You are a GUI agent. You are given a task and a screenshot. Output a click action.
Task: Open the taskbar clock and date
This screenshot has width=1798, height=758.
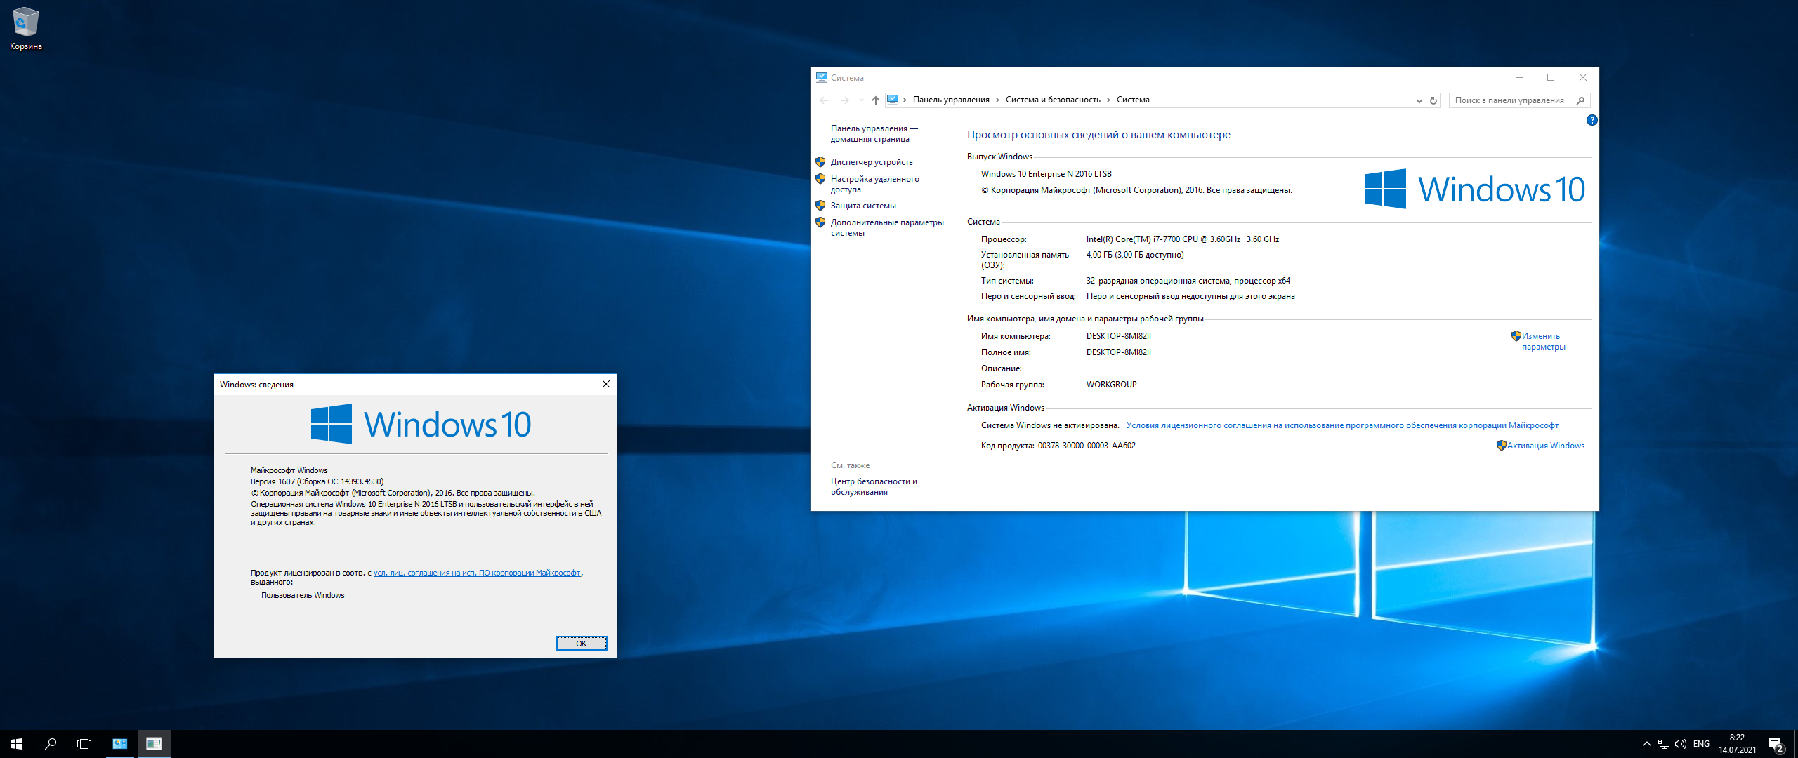pyautogui.click(x=1737, y=744)
